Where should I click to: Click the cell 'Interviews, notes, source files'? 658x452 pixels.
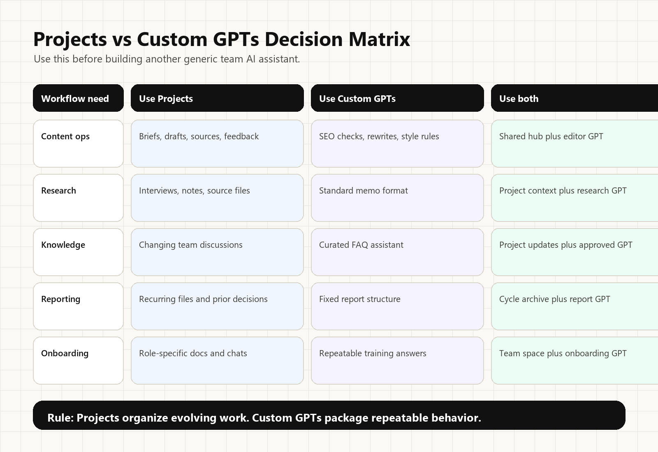coord(217,198)
